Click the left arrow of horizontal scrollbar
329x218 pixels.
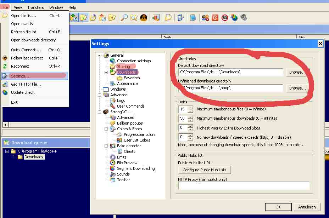click(6, 125)
